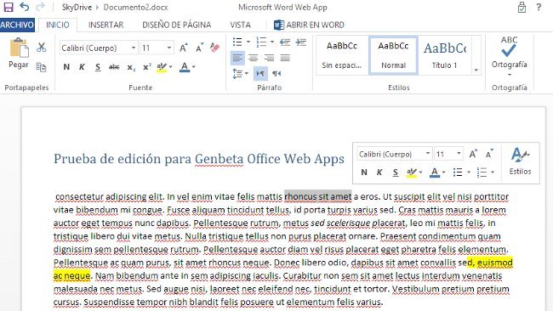Expand Ortografía options arrow
The height and width of the screenshot is (311, 553).
pos(510,75)
